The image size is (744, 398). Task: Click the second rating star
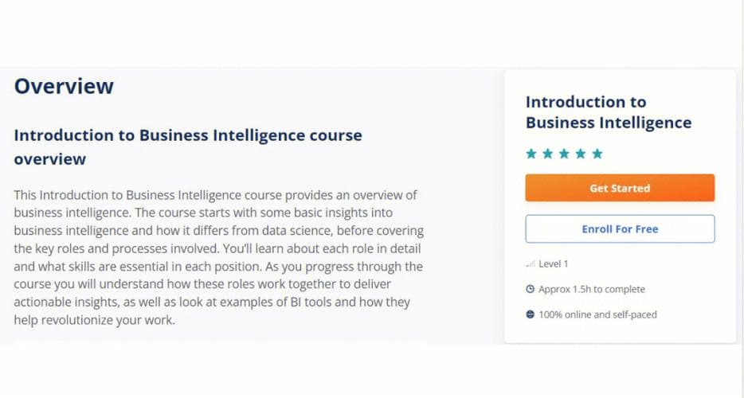[547, 154]
